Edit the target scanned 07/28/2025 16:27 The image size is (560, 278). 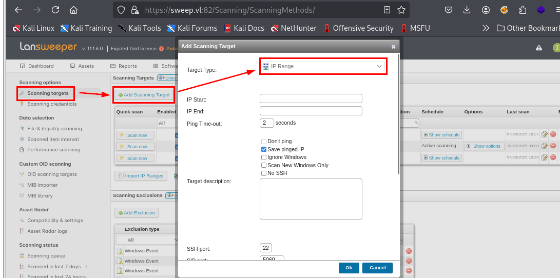click(x=544, y=134)
